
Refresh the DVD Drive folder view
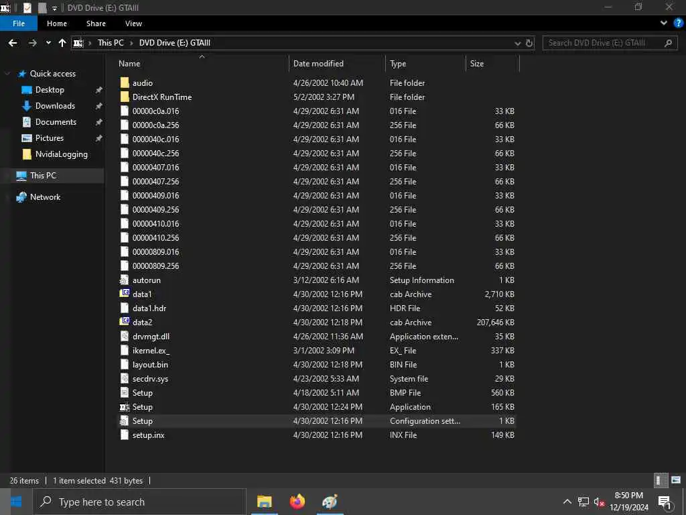529,43
